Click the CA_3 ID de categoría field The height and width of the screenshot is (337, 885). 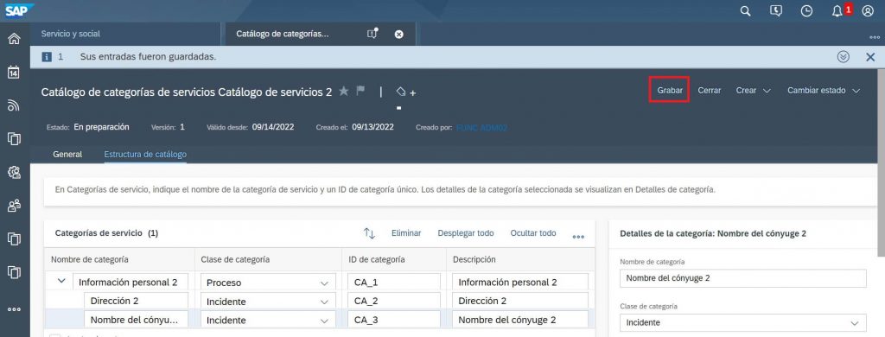pyautogui.click(x=394, y=320)
